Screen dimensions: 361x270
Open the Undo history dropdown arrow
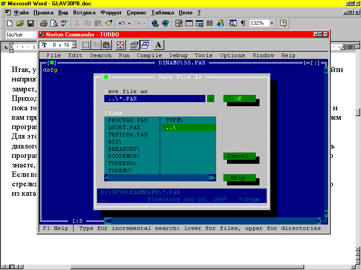tap(129, 23)
